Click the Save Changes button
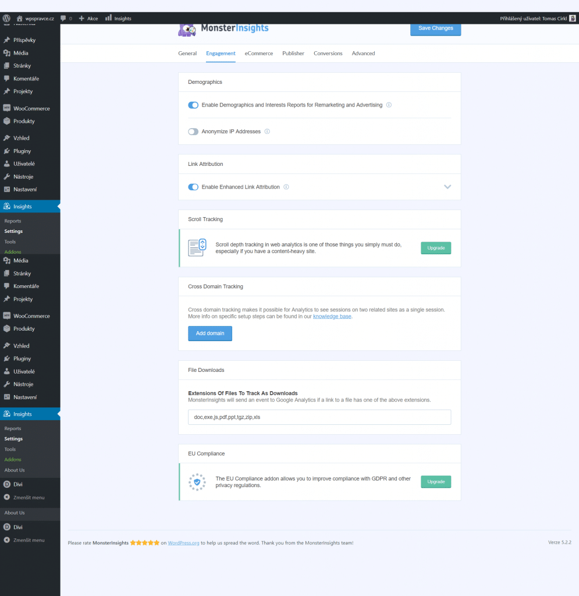 pyautogui.click(x=436, y=29)
